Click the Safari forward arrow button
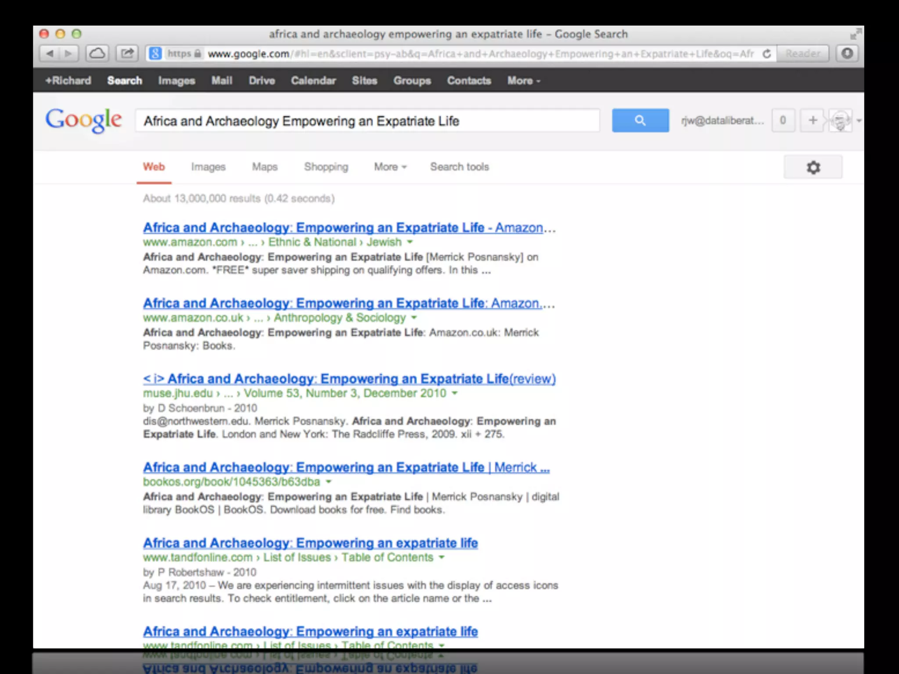This screenshot has width=899, height=674. 68,54
